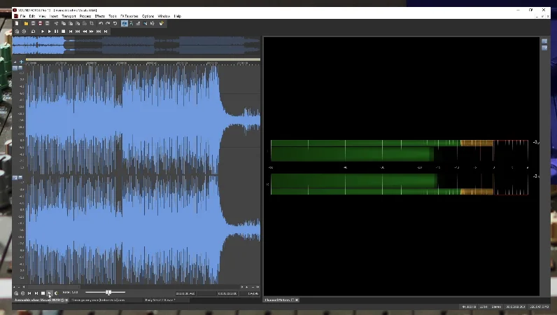Image resolution: width=557 pixels, height=315 pixels.
Task: Select the Pencil tool icon in the toolbar
Action: tap(138, 24)
